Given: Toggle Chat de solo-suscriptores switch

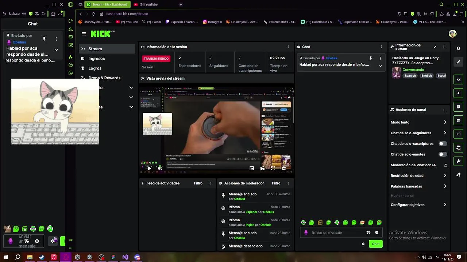Looking at the screenshot, I should point(443,144).
